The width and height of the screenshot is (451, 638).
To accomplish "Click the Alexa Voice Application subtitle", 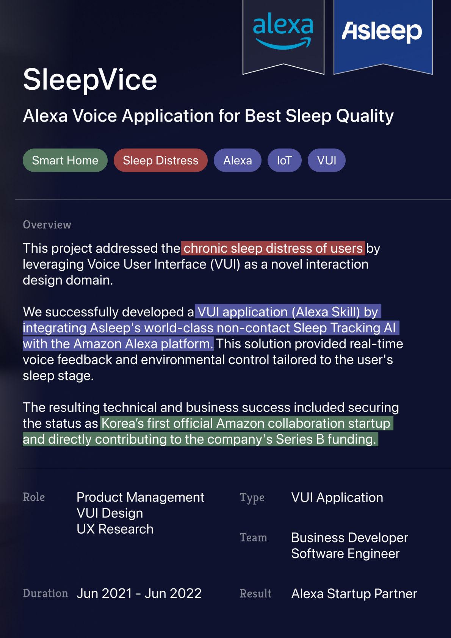I will (208, 116).
